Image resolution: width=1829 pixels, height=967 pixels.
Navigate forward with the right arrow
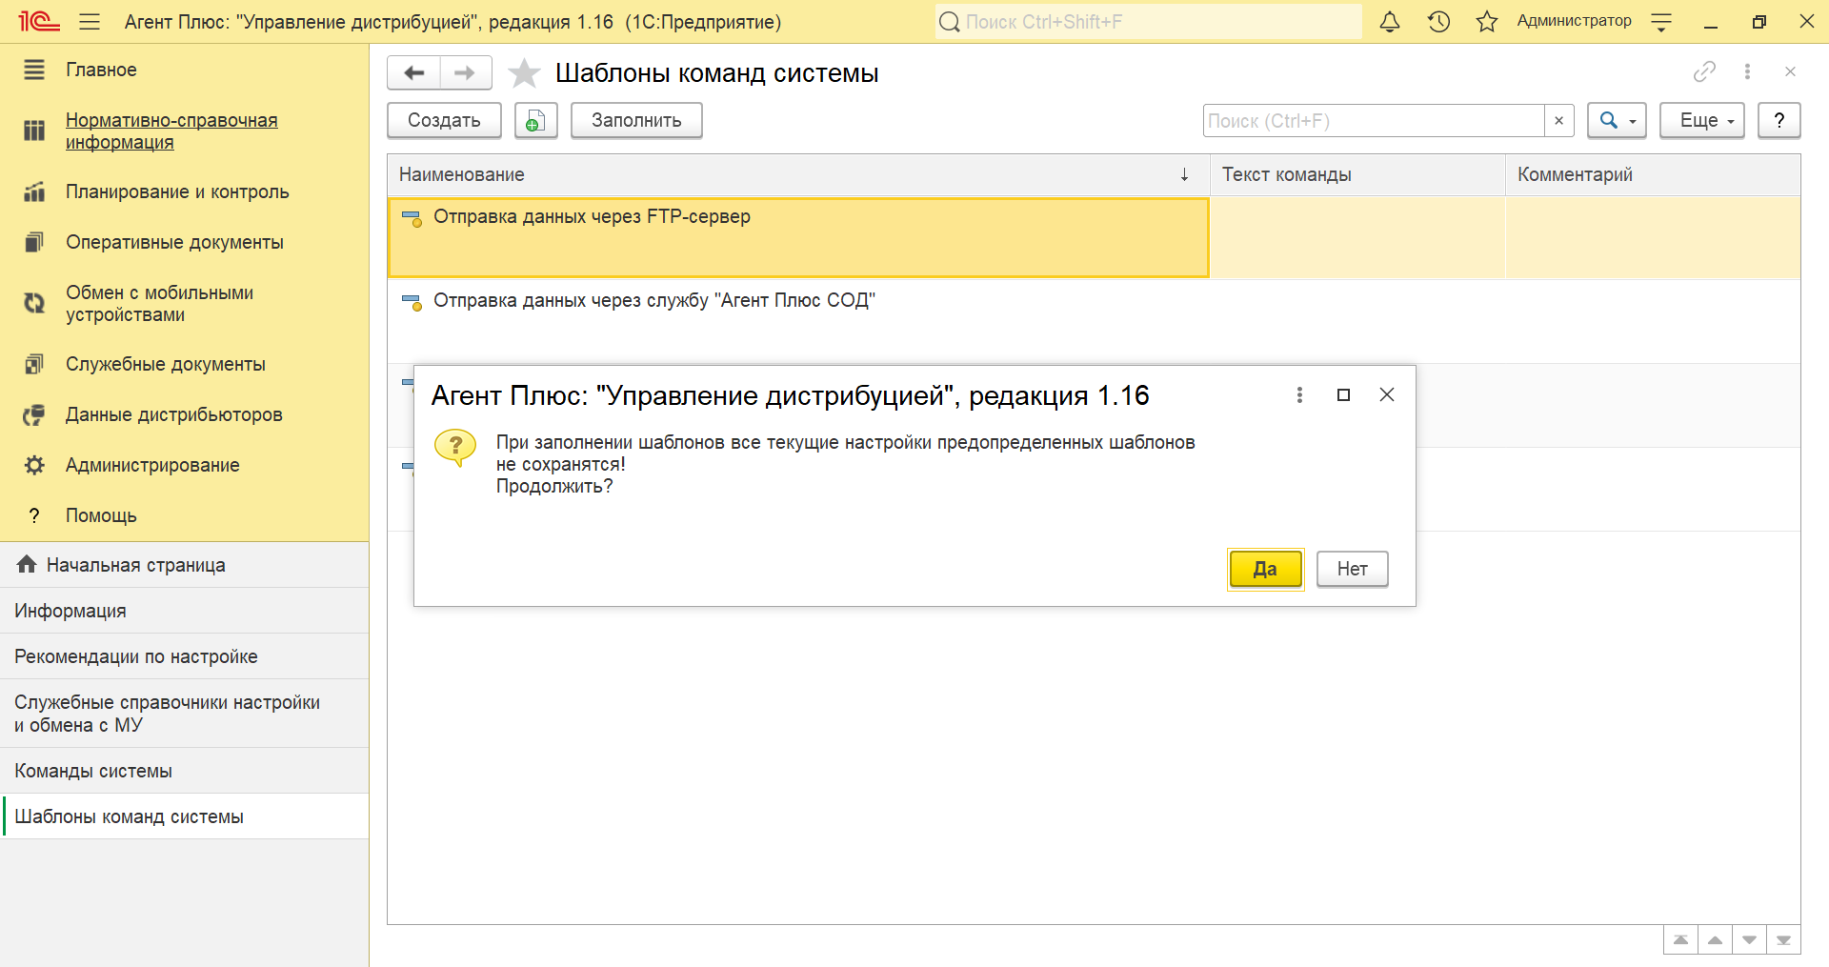tap(466, 72)
